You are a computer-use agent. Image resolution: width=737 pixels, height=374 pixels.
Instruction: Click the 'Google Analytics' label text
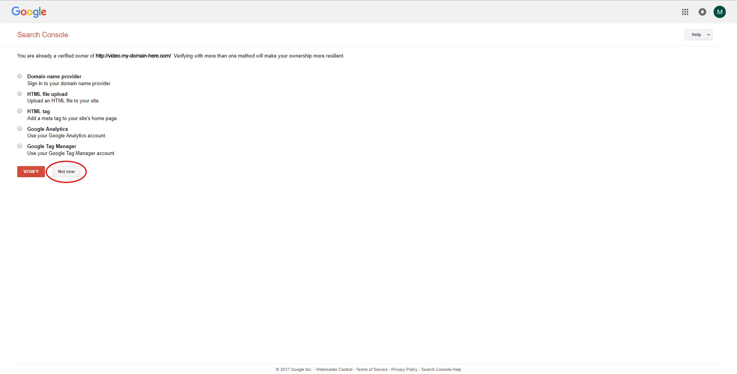[x=48, y=129]
